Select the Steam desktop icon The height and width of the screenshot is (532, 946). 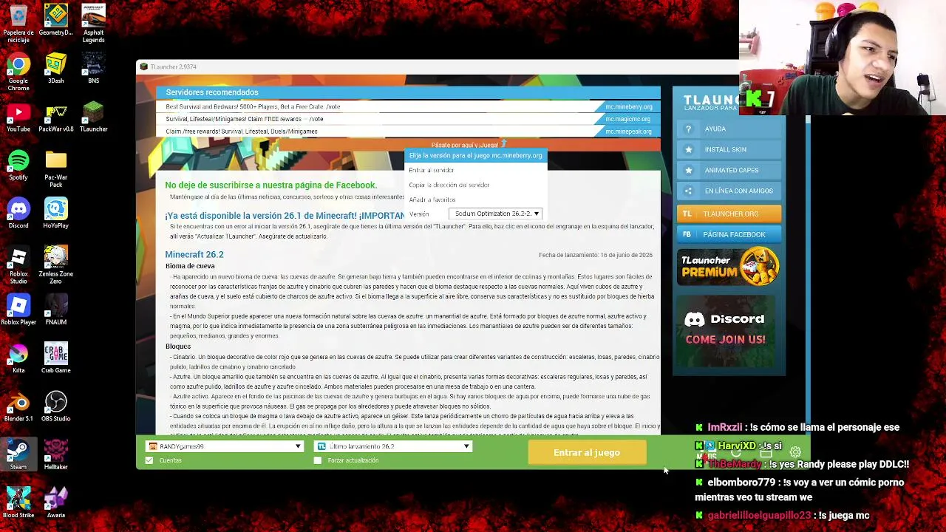click(x=18, y=455)
